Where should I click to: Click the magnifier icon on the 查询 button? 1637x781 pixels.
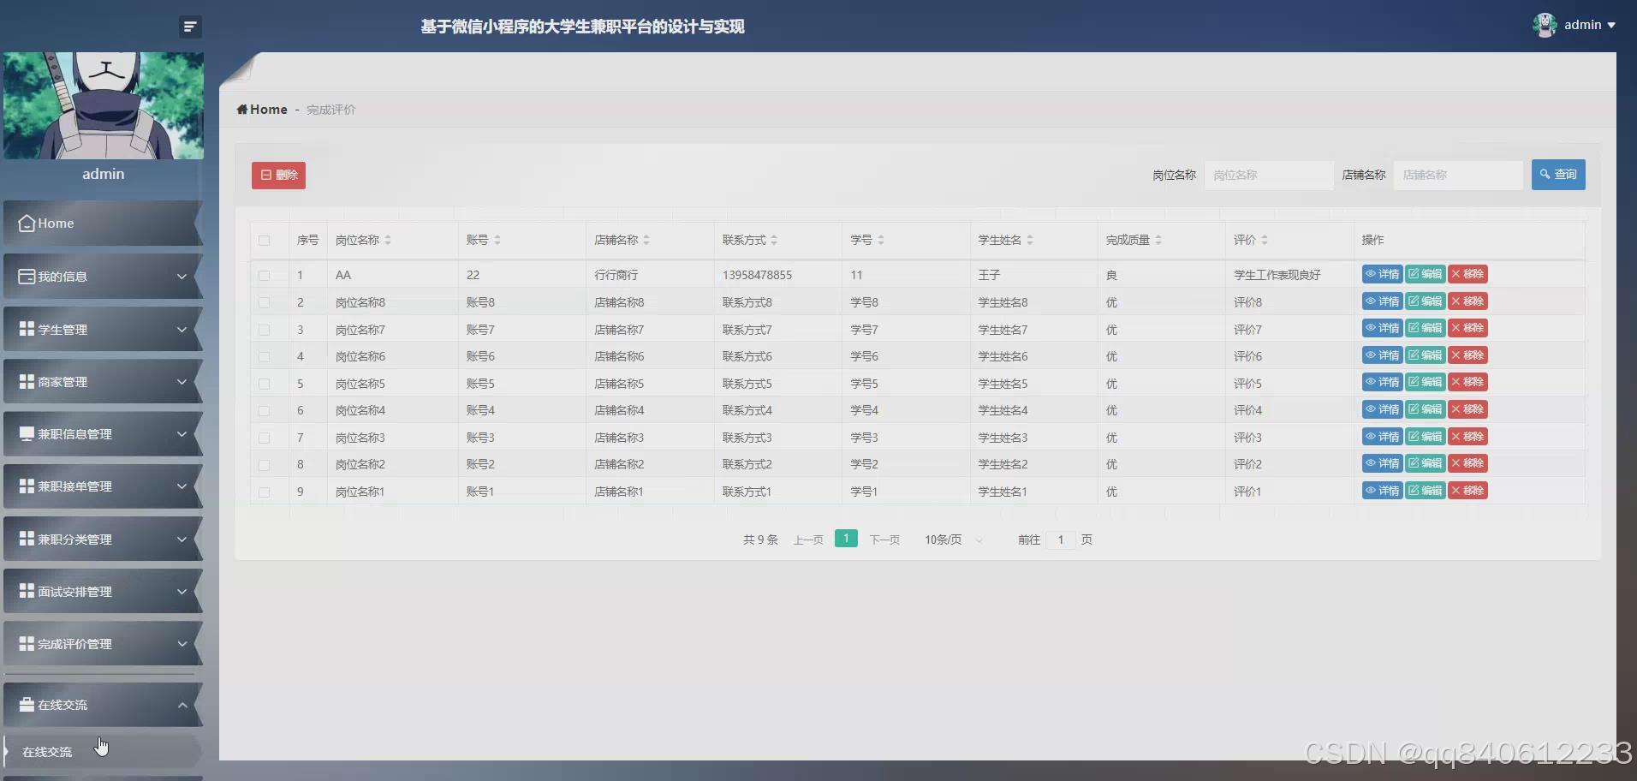pos(1543,175)
